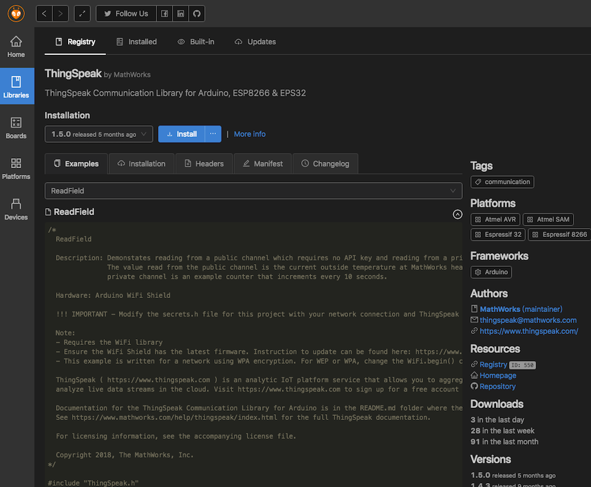Image resolution: width=591 pixels, height=487 pixels.
Task: Open Boards in the sidebar
Action: (16, 128)
